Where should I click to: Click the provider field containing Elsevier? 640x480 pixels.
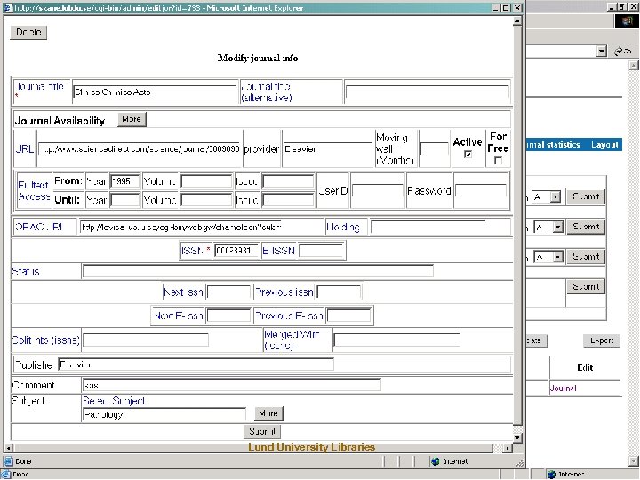[327, 149]
